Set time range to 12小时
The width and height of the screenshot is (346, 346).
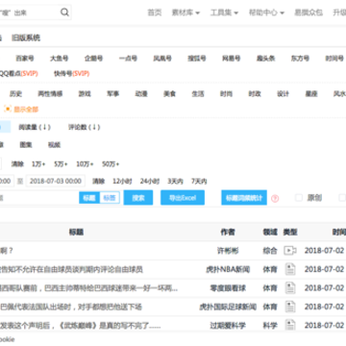[122, 182]
